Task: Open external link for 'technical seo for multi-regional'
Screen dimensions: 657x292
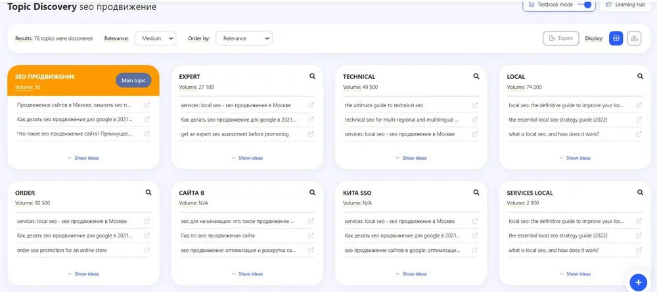Action: [475, 120]
